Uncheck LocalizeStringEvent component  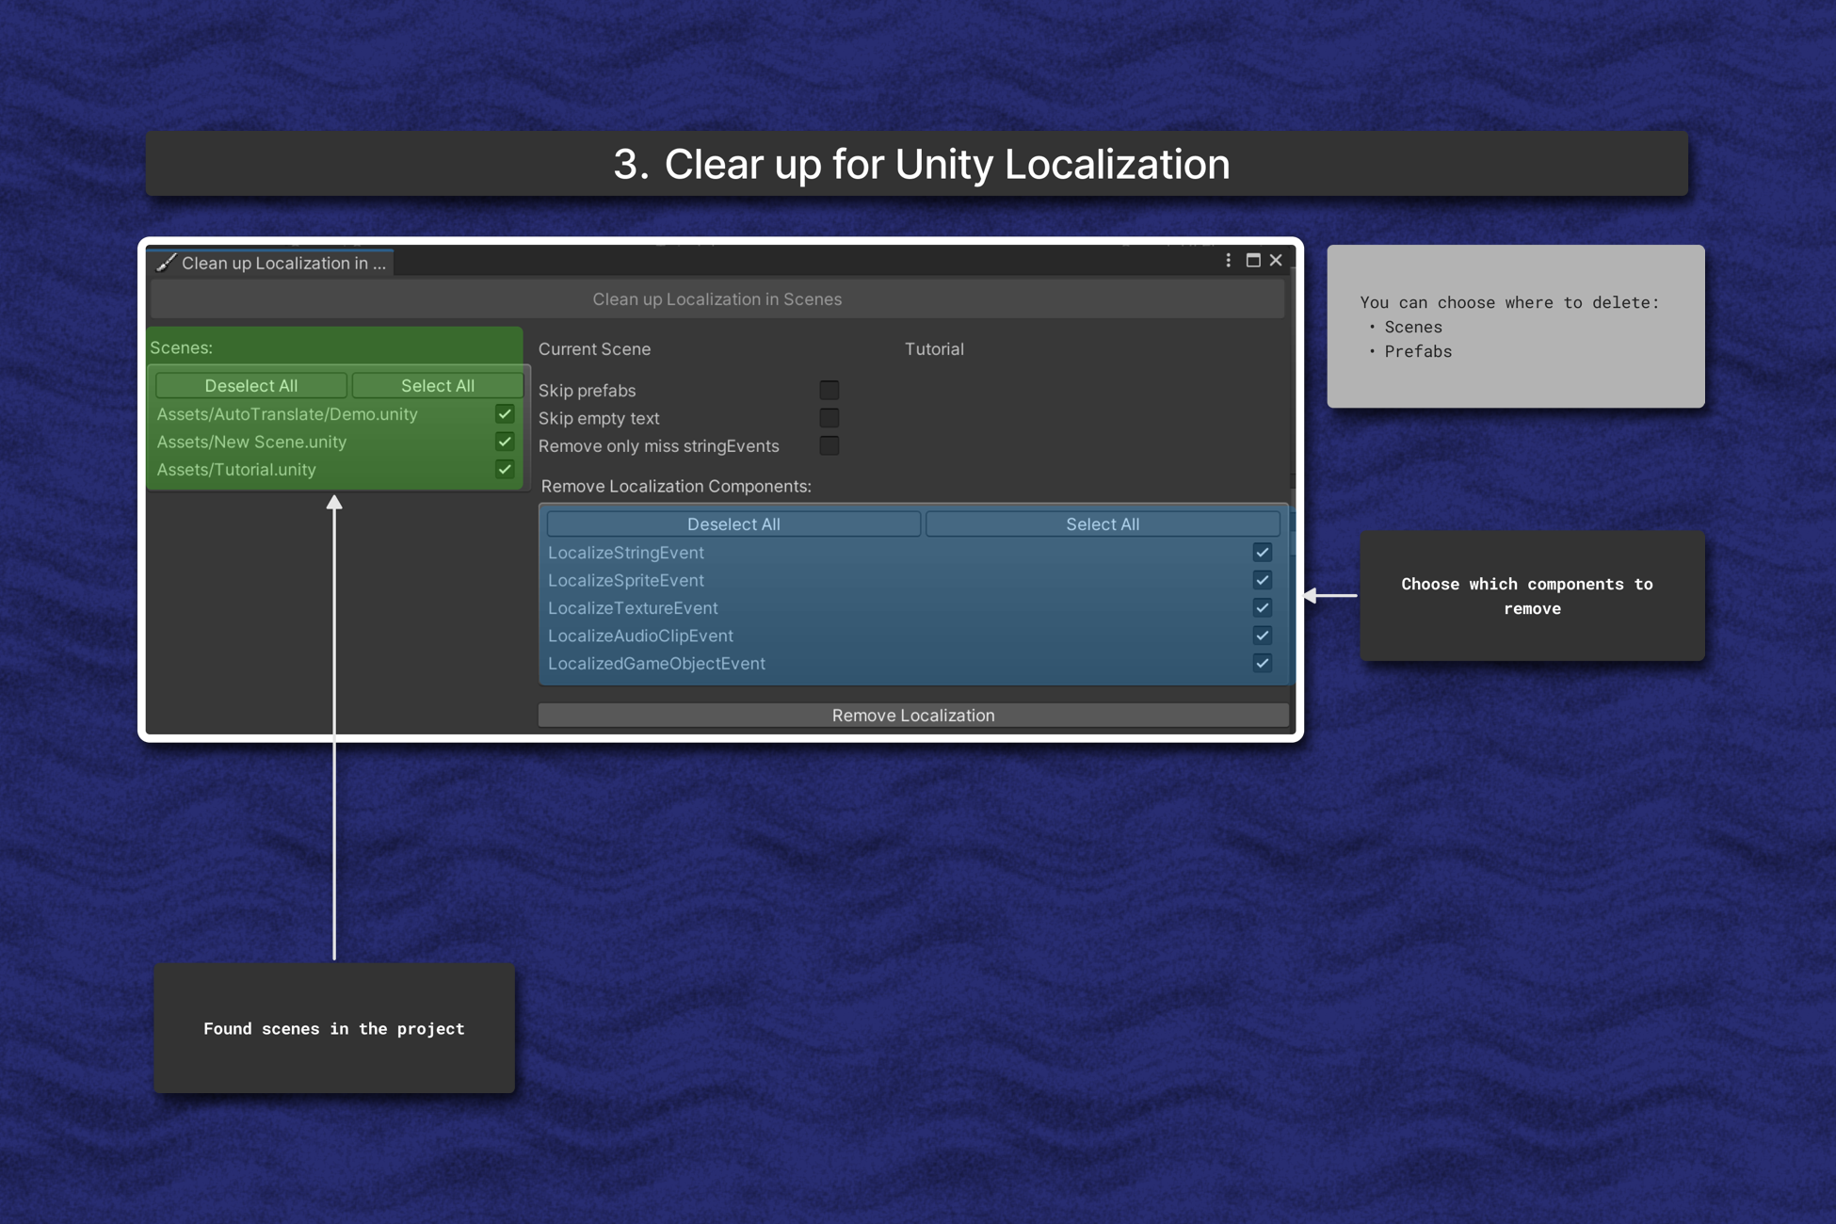pyautogui.click(x=1262, y=553)
